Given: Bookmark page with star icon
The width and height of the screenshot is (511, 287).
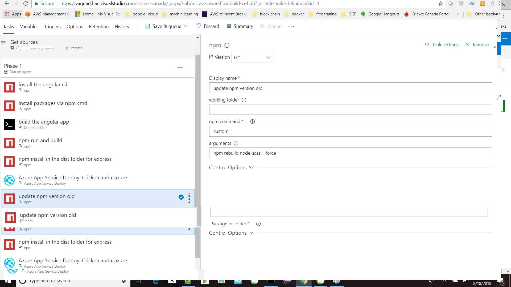Looking at the screenshot, I should click(441, 4).
